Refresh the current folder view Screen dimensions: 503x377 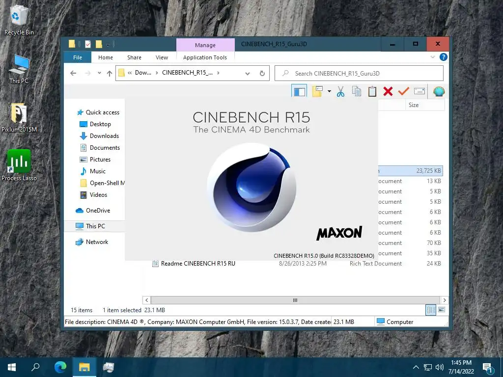[262, 74]
